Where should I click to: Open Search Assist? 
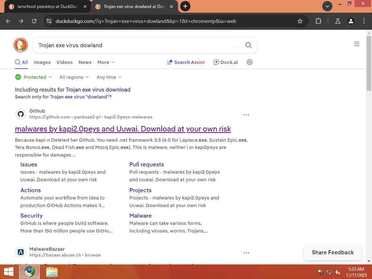186,62
